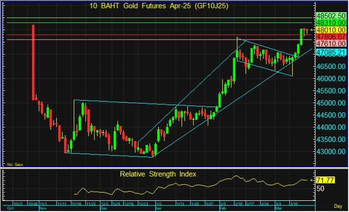Screen dimensions: 349x212
Task: Select the cyan 47085.21 trendline price label
Action: tap(331, 52)
